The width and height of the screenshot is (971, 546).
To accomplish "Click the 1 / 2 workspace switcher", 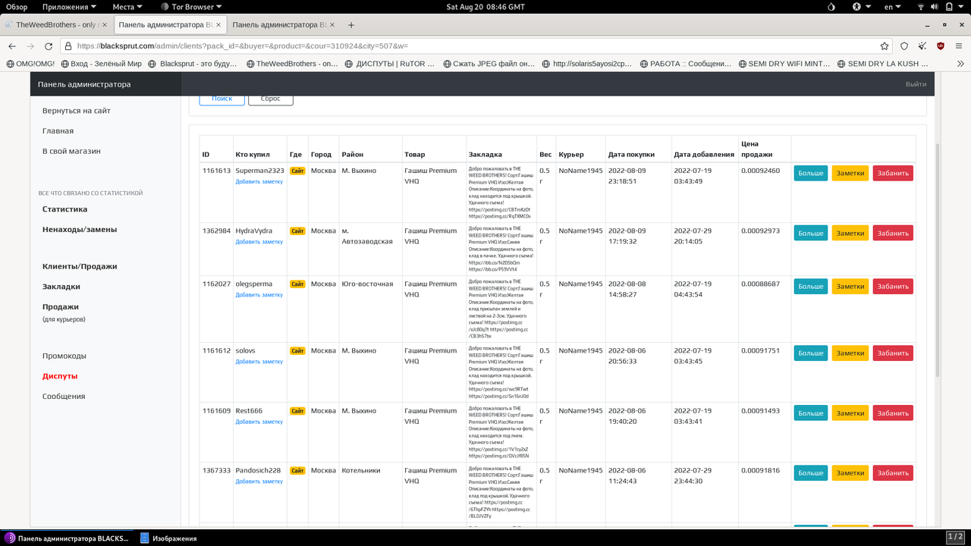I will pos(955,537).
